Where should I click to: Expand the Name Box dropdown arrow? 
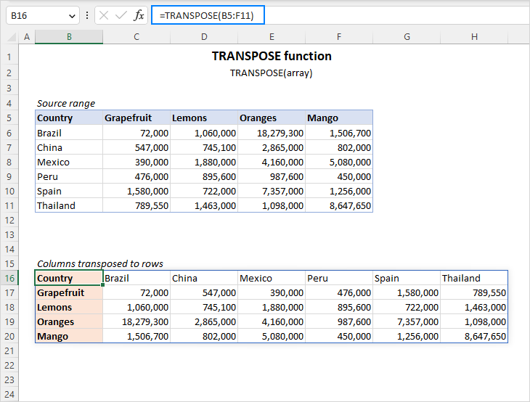pyautogui.click(x=71, y=15)
